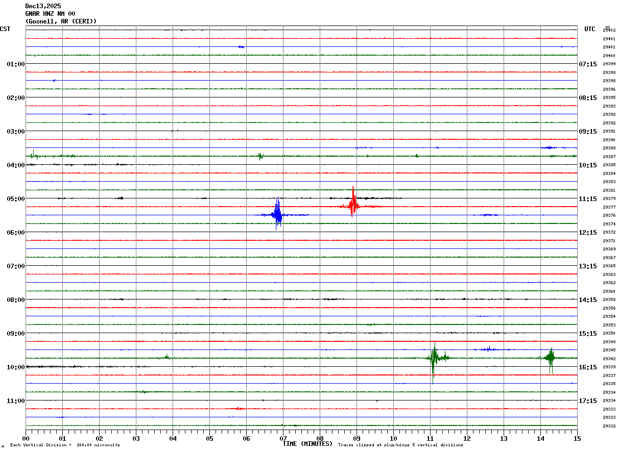Select the 11:00 CST row label
Screen dimensions: 618x452
tap(15, 400)
